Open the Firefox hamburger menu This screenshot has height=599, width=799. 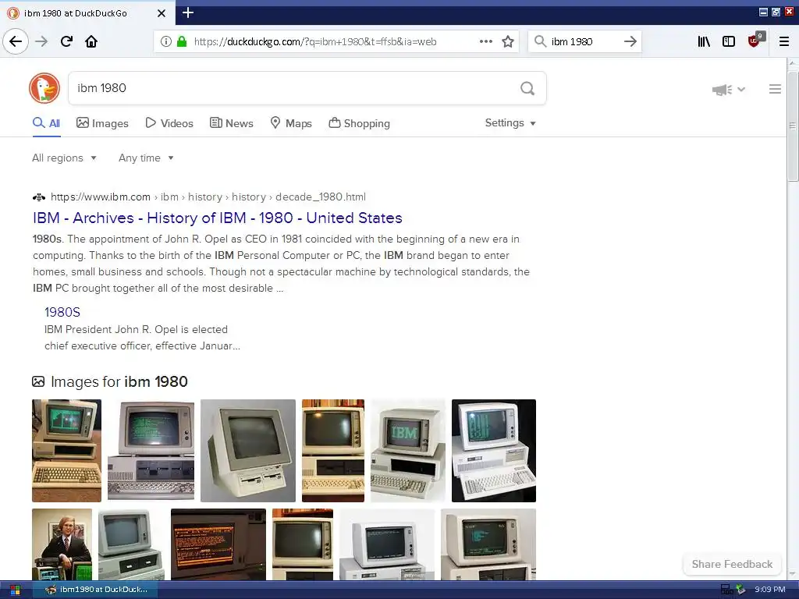click(784, 41)
